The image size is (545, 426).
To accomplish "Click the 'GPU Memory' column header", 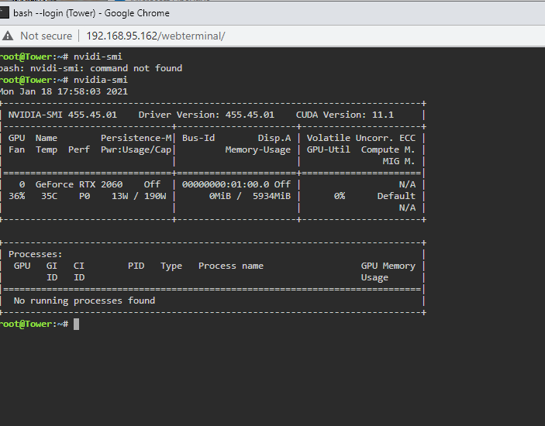I will [388, 266].
